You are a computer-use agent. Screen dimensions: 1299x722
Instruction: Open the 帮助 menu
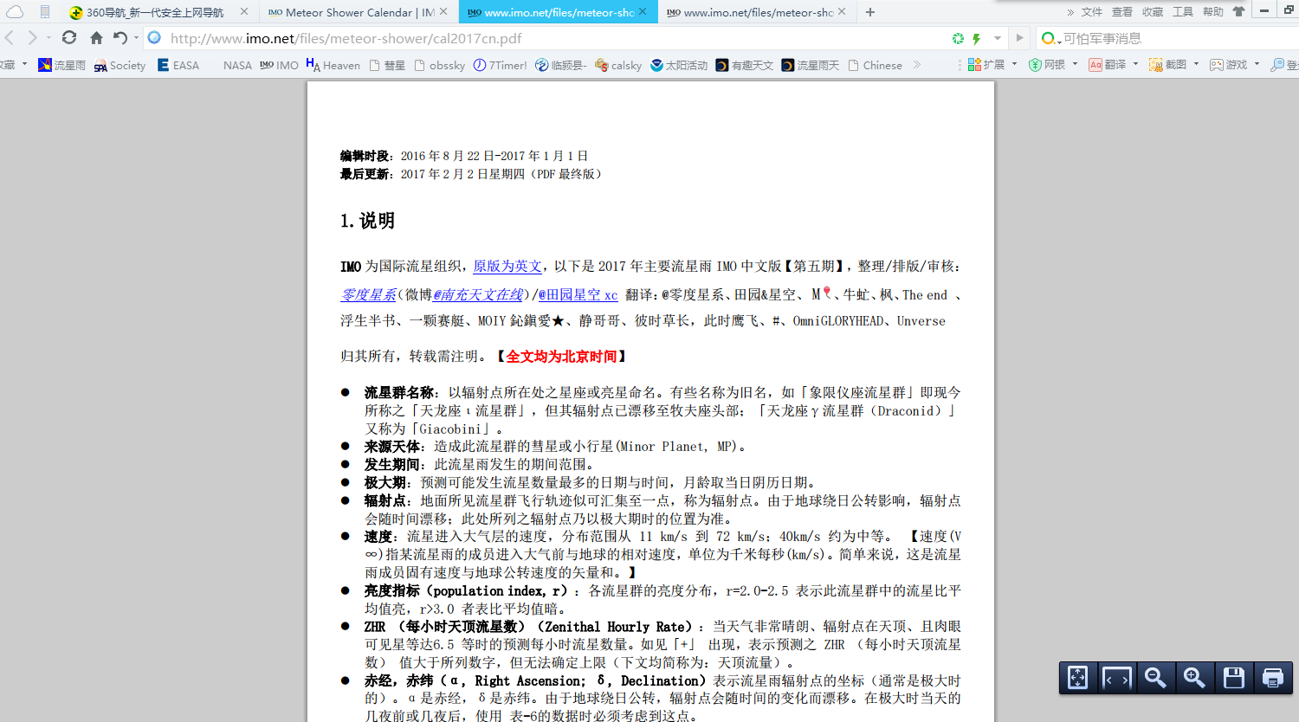pyautogui.click(x=1213, y=12)
